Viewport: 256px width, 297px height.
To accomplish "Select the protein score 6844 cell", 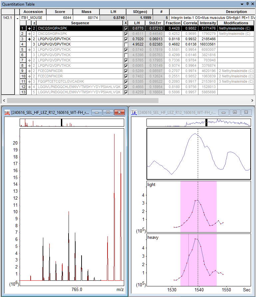I will coord(60,18).
